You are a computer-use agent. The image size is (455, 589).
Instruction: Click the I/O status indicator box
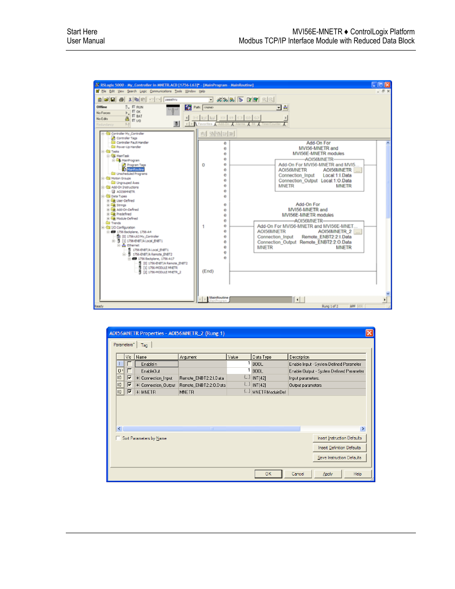point(134,120)
